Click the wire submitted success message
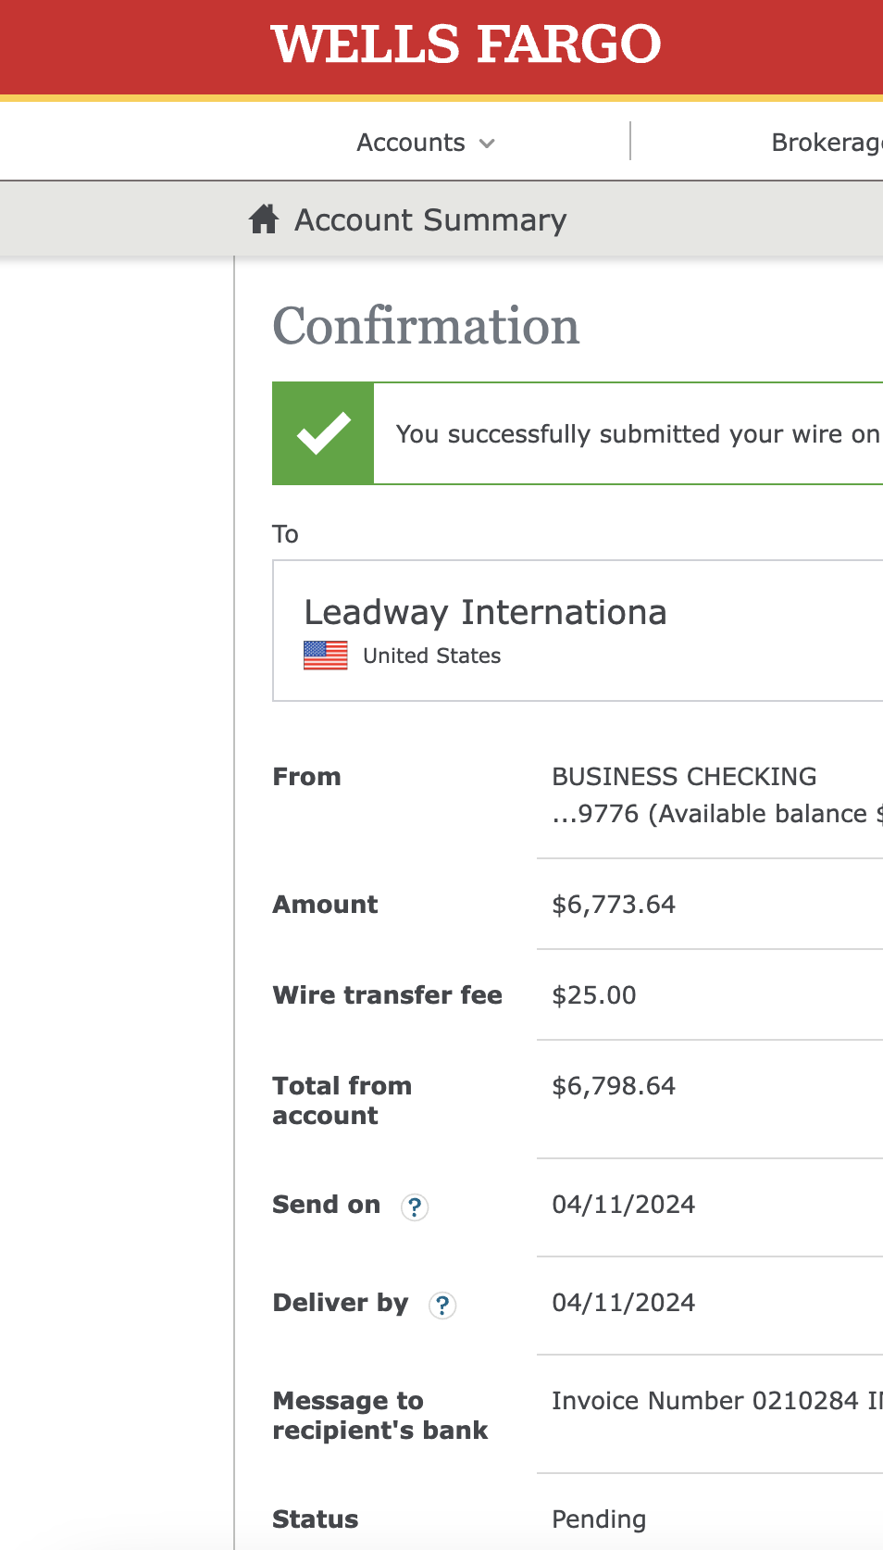883x1550 pixels. point(638,434)
